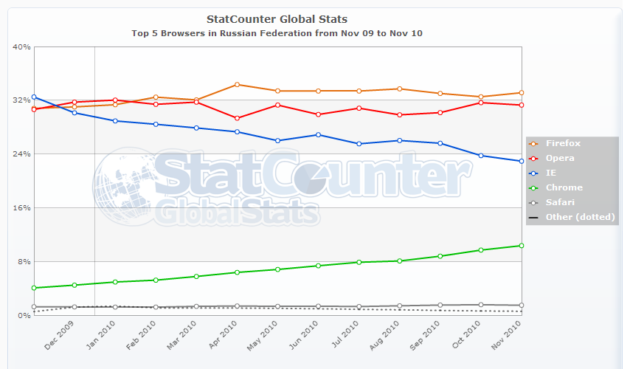The width and height of the screenshot is (630, 369).
Task: Click Firefox's April 2010 peak data point
Action: [237, 84]
